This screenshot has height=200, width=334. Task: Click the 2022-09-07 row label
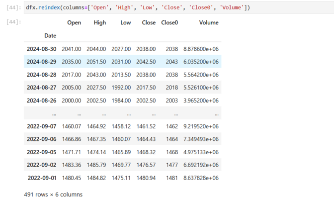click(41, 126)
